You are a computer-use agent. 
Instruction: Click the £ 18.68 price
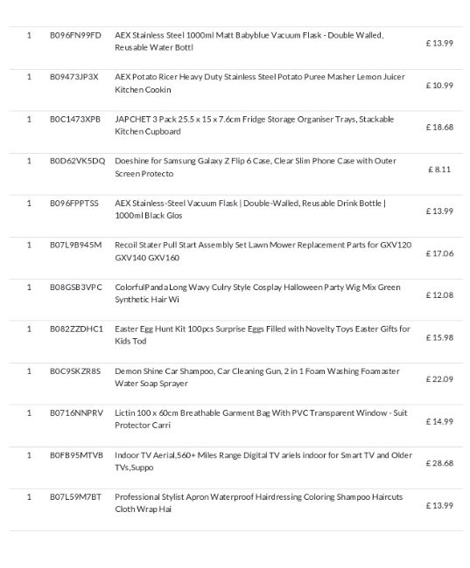pyautogui.click(x=439, y=128)
